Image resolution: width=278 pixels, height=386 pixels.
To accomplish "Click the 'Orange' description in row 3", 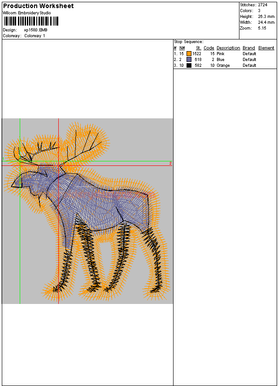I will pyautogui.click(x=223, y=65).
